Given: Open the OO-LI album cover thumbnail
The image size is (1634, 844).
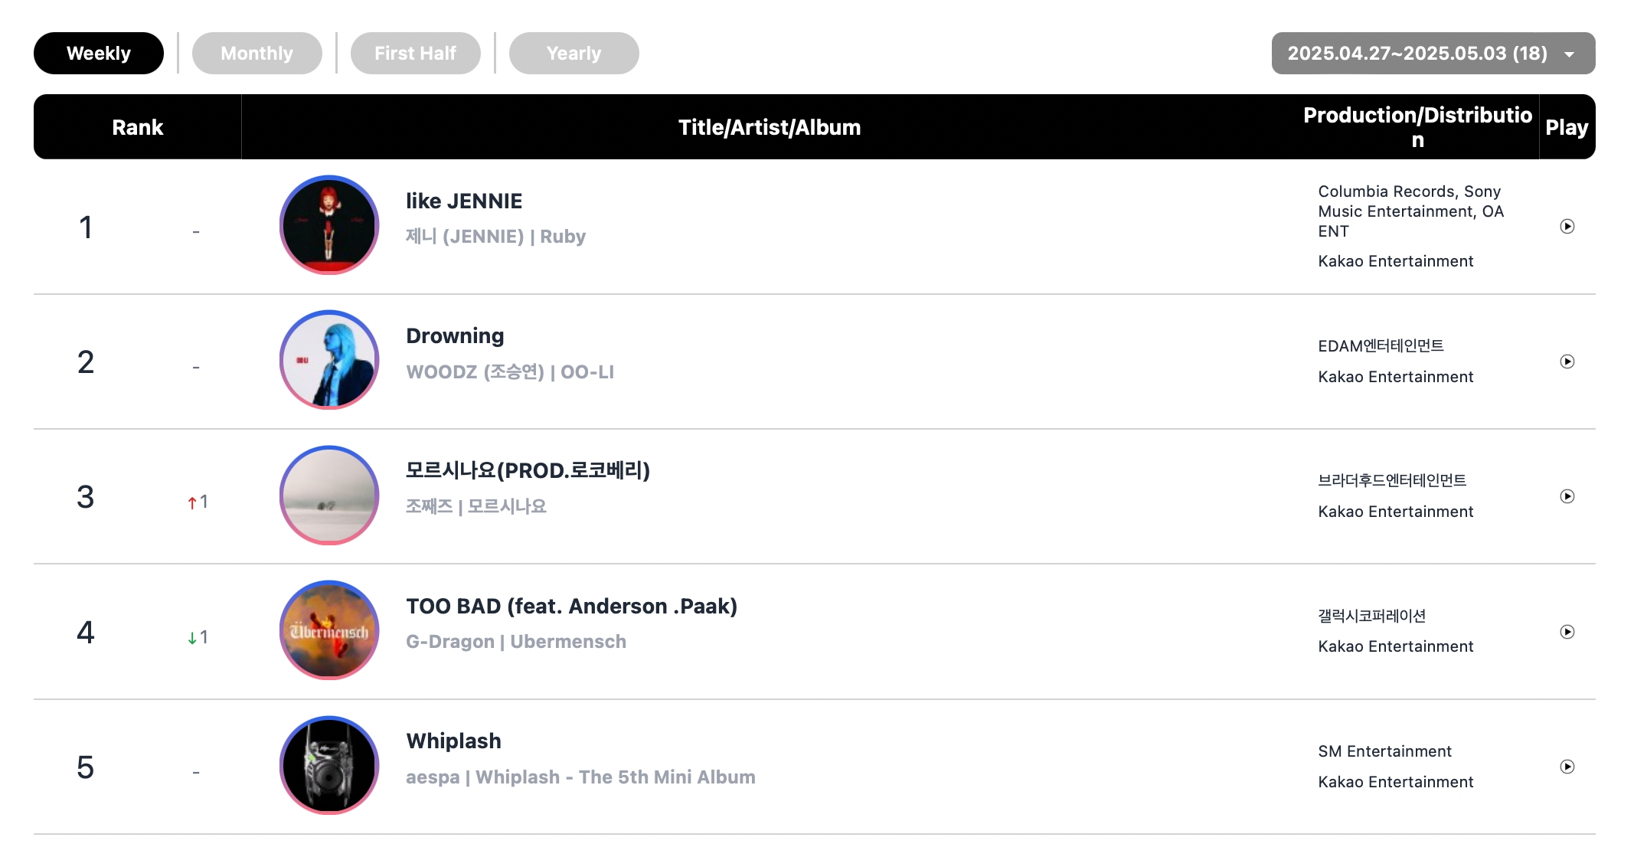Looking at the screenshot, I should click(x=329, y=360).
